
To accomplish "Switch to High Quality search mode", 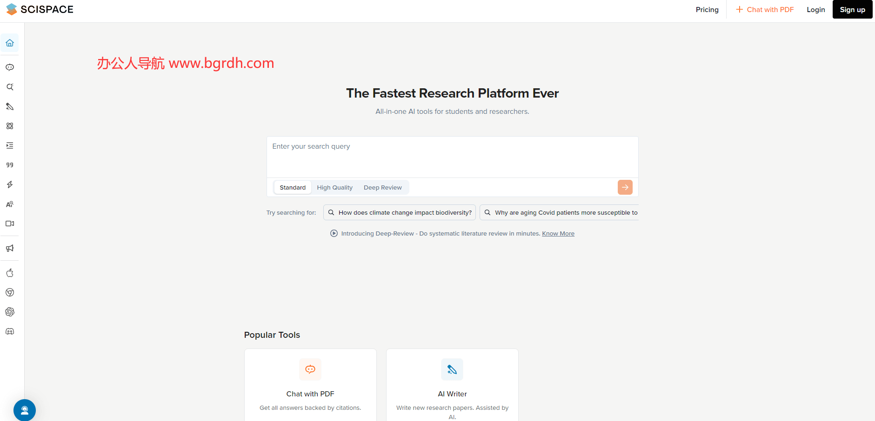I will point(334,187).
